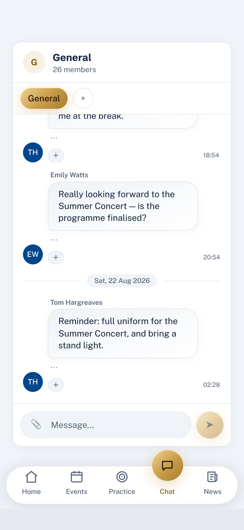Send message with the arrow button

point(210,425)
